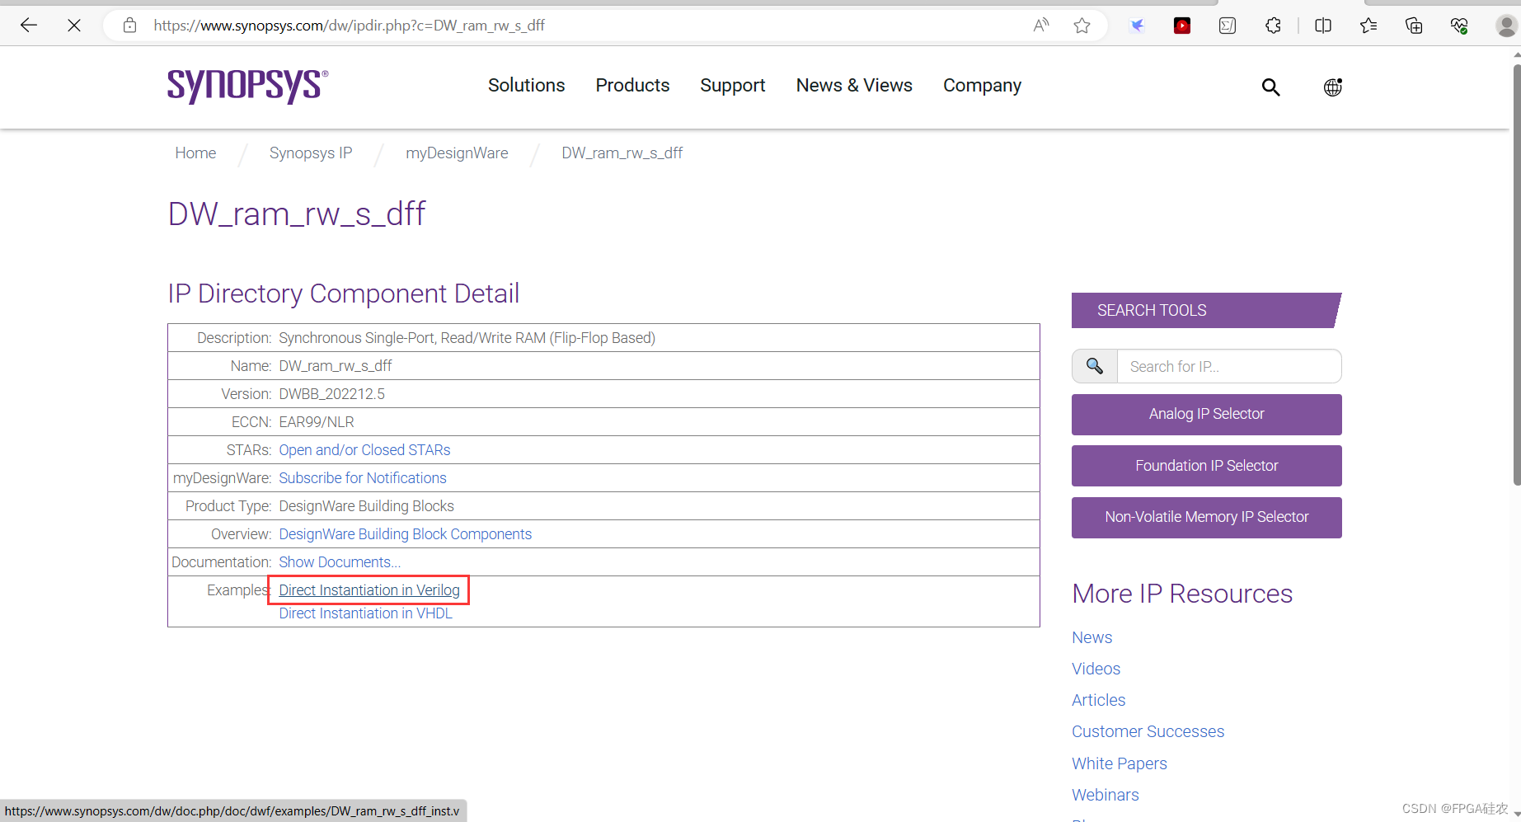Open Products menu
Screen dimensions: 1521x822
pos(632,86)
